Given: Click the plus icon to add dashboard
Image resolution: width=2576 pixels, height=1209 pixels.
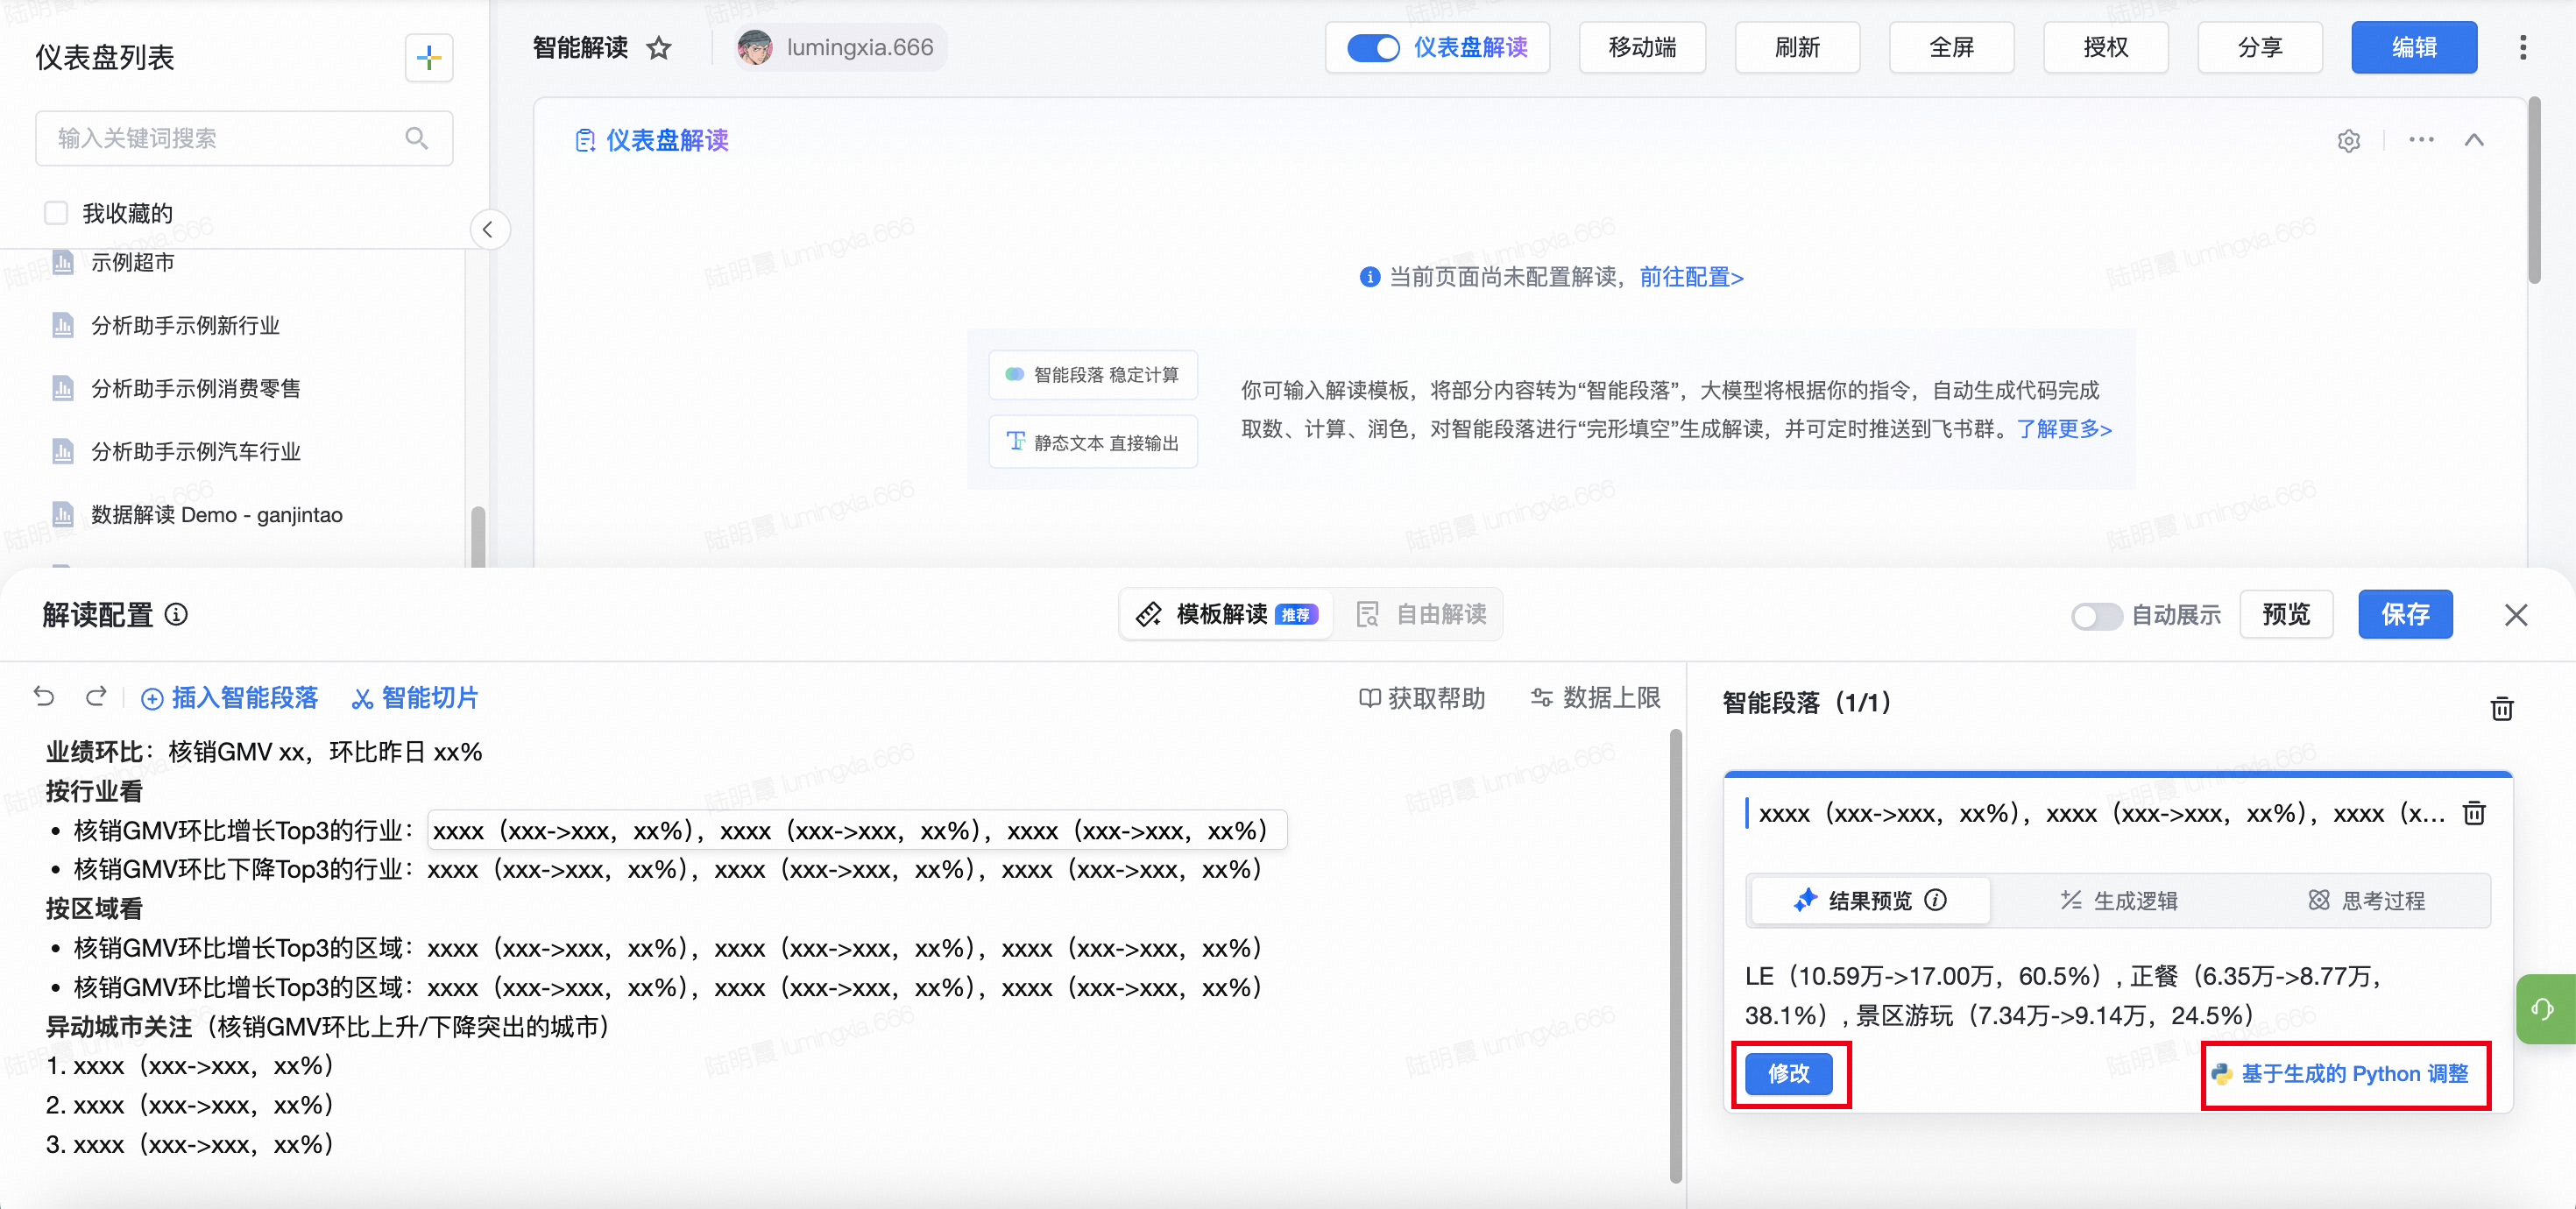Looking at the screenshot, I should [x=429, y=58].
